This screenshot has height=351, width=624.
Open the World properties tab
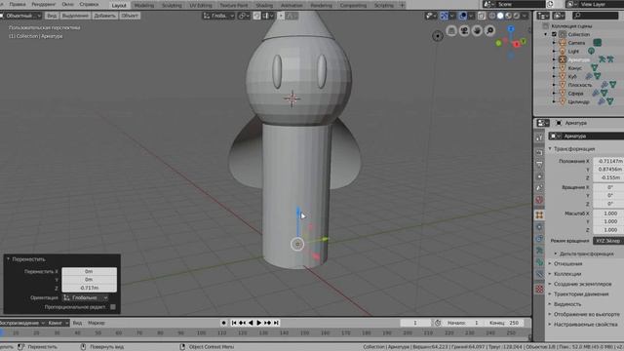click(539, 200)
